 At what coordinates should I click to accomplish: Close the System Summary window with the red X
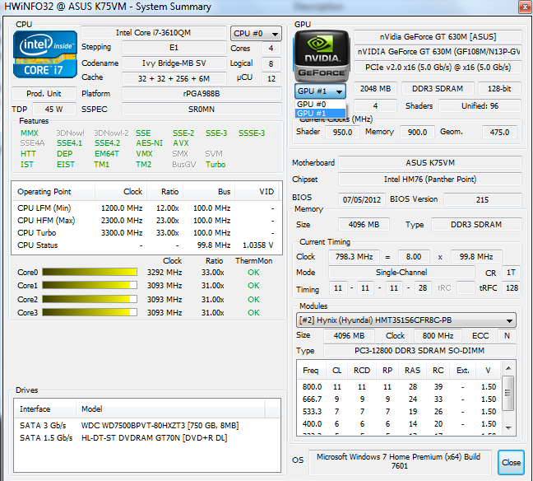tap(525, 7)
